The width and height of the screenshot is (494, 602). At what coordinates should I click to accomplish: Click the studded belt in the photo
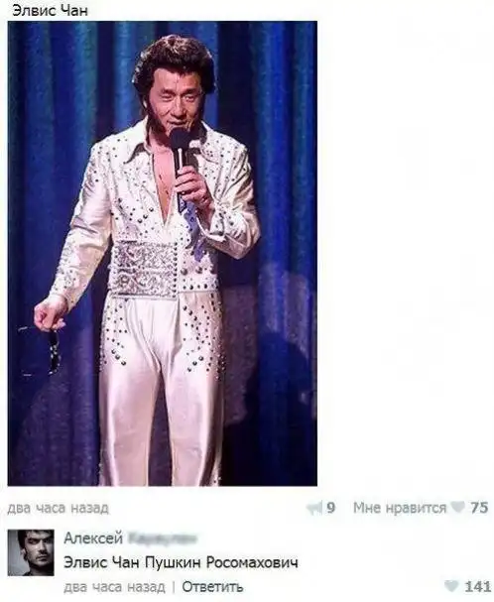pyautogui.click(x=162, y=266)
